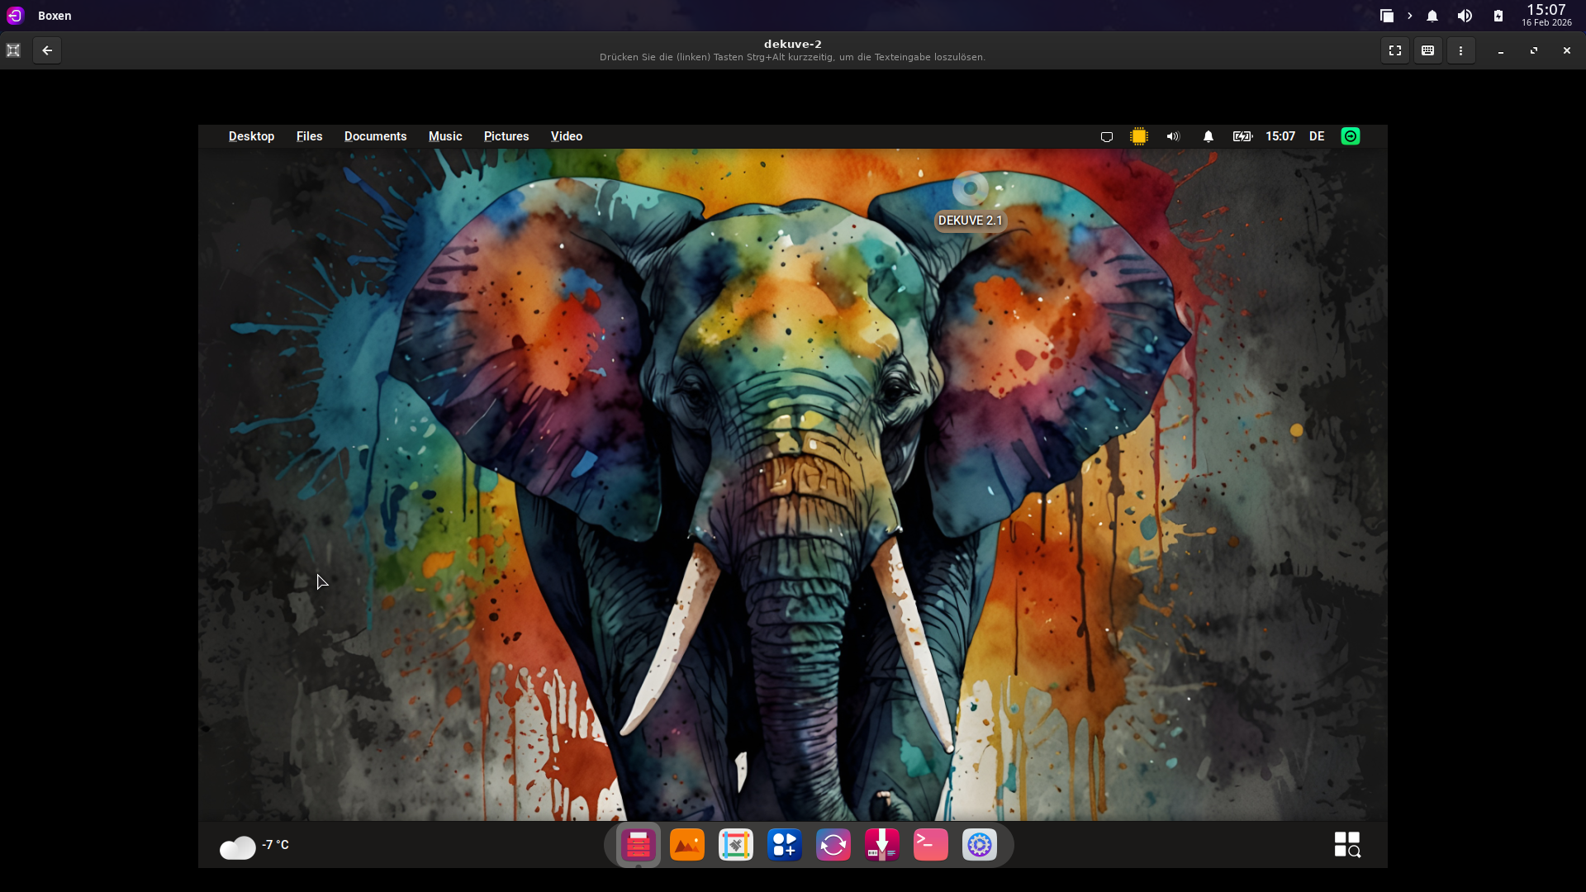This screenshot has height=892, width=1586.
Task: Expand the DE keyboard layout selector
Action: pyautogui.click(x=1317, y=136)
